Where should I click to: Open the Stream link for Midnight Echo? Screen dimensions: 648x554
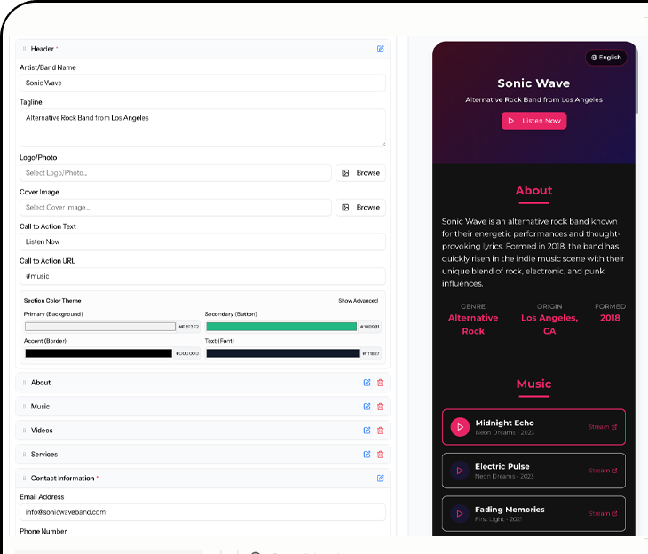point(603,427)
